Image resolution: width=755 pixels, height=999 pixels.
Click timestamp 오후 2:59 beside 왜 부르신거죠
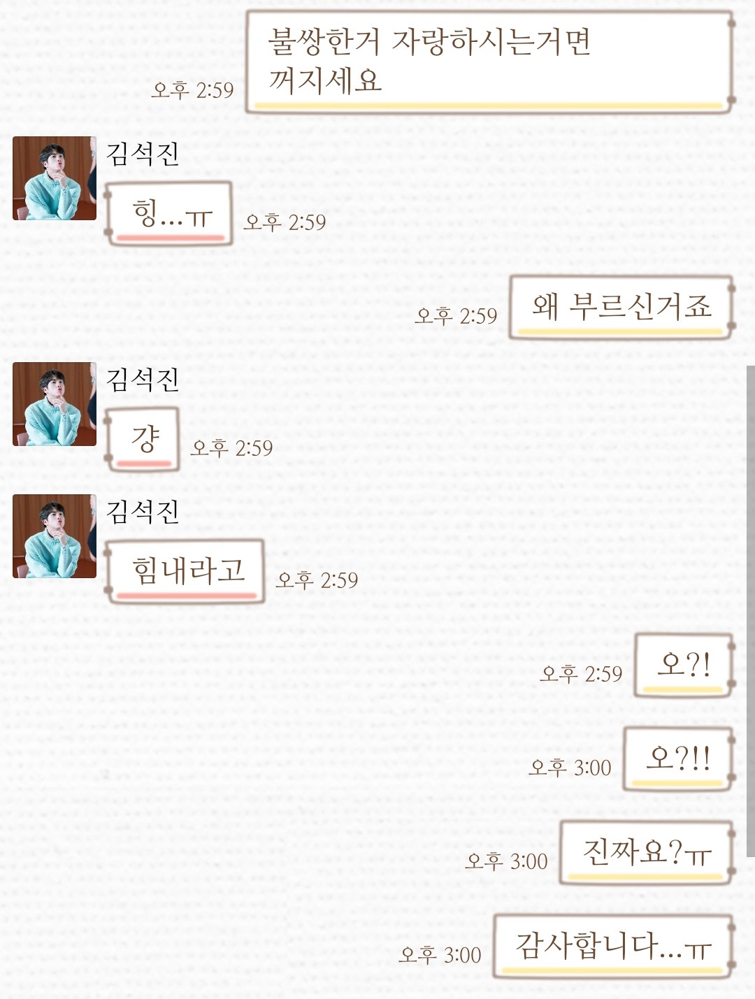(456, 315)
